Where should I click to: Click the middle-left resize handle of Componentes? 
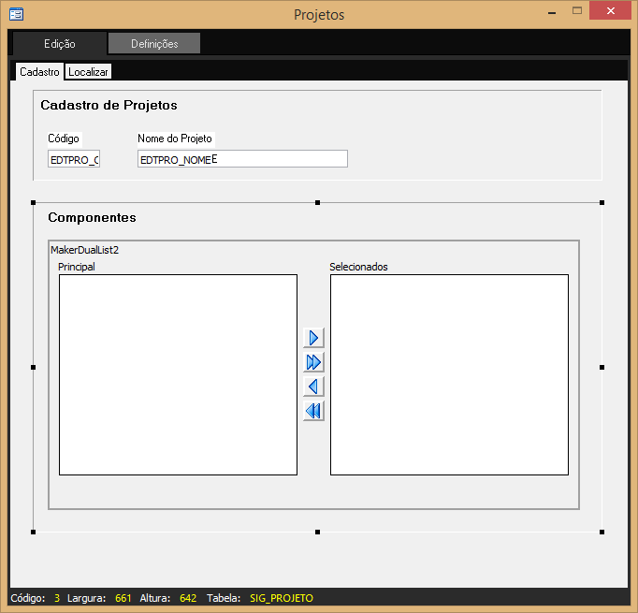(34, 367)
